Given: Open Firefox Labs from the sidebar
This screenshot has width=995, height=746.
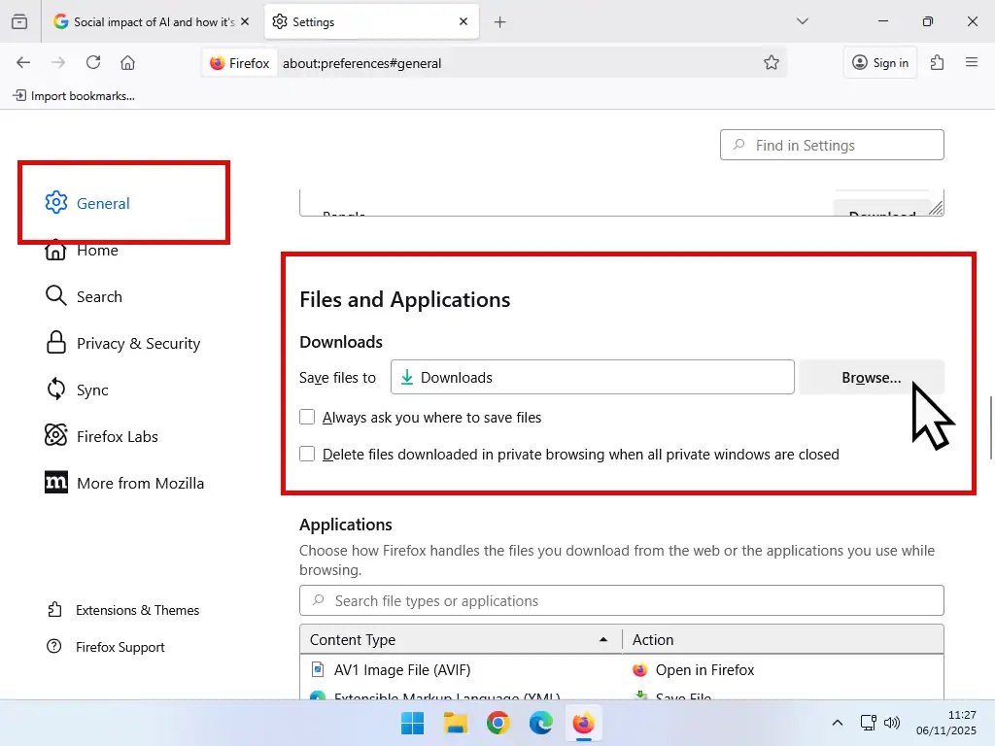Looking at the screenshot, I should [116, 436].
